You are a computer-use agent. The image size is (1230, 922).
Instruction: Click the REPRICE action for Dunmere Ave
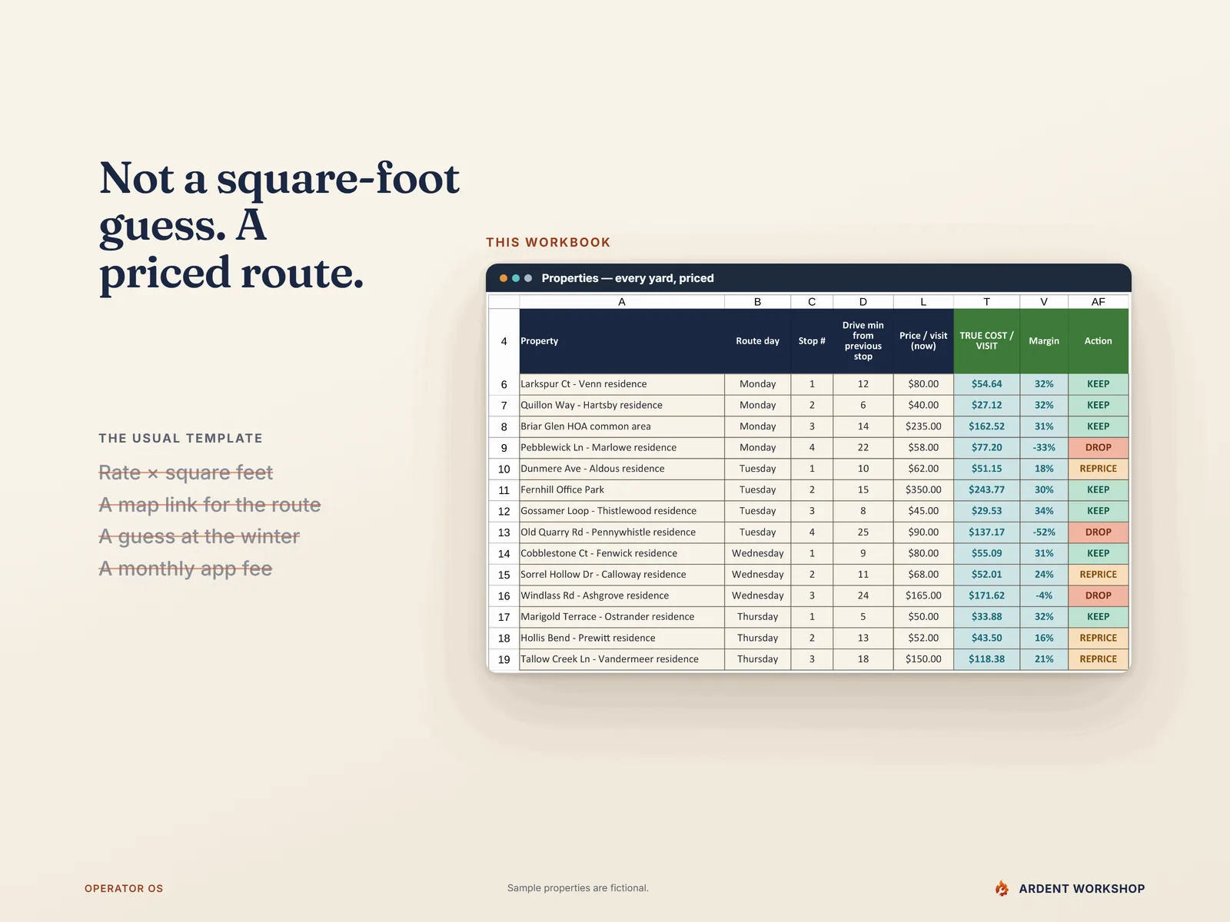[x=1098, y=469]
